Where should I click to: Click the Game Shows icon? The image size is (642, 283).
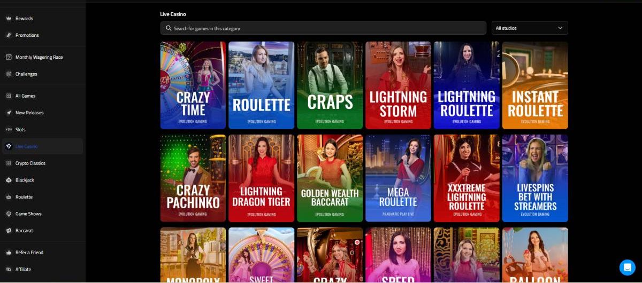(9, 214)
